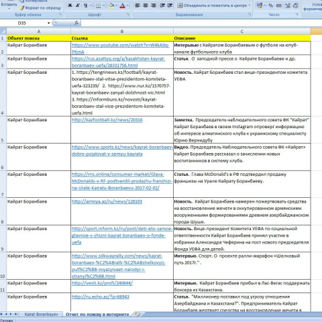Click the align text left icon
Image resolution: width=322 pixels, height=322 pixels.
(138, 5)
